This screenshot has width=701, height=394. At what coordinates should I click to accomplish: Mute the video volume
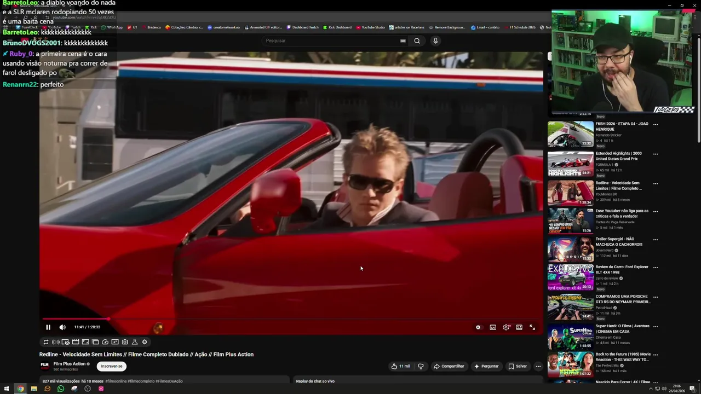[x=62, y=327]
